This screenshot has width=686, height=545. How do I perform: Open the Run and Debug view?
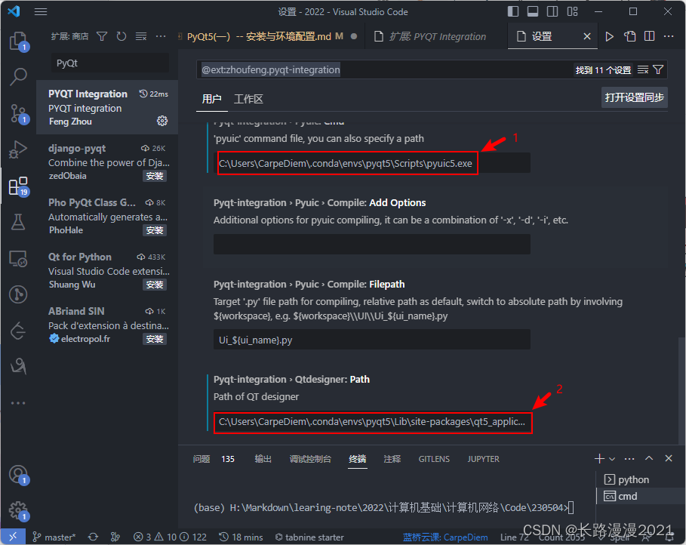[18, 149]
